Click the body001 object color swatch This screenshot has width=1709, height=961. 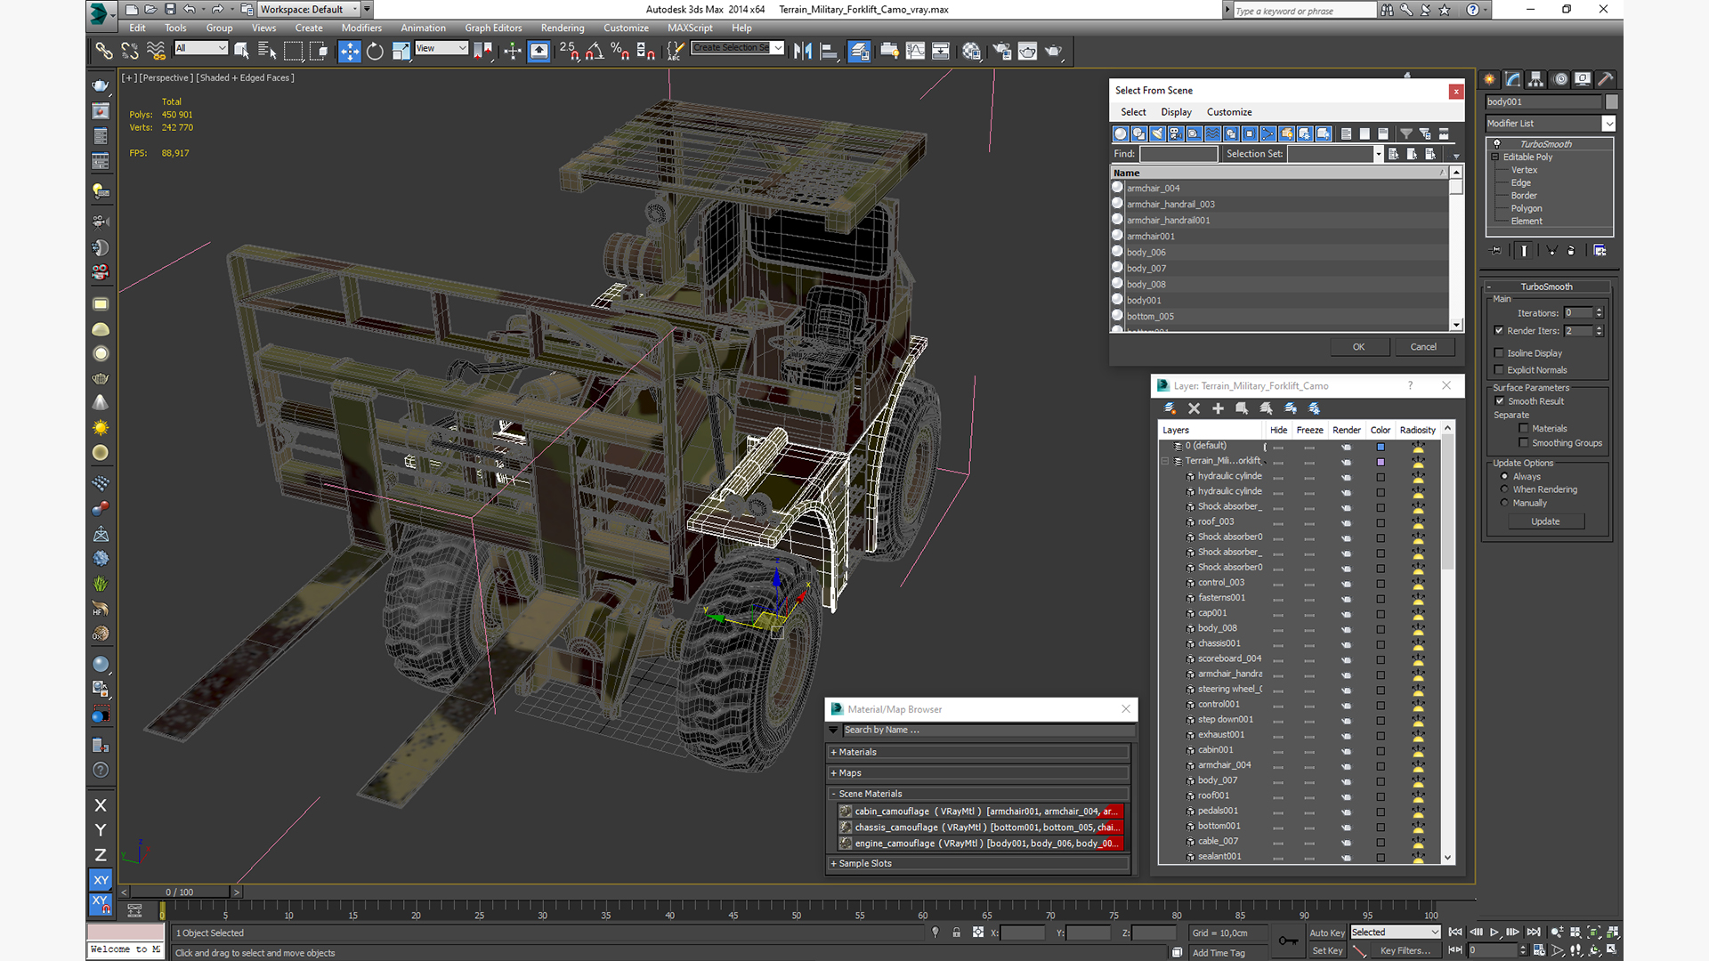pyautogui.click(x=1611, y=101)
